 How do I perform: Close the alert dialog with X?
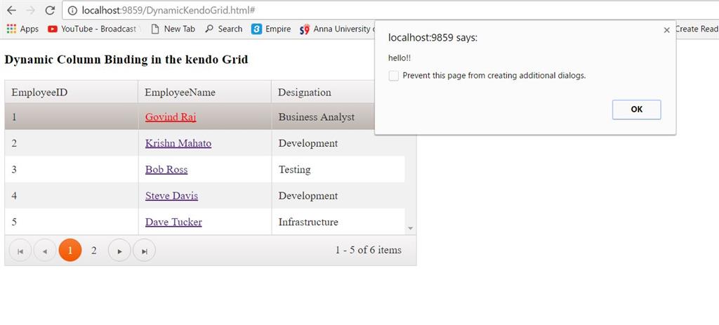(666, 30)
